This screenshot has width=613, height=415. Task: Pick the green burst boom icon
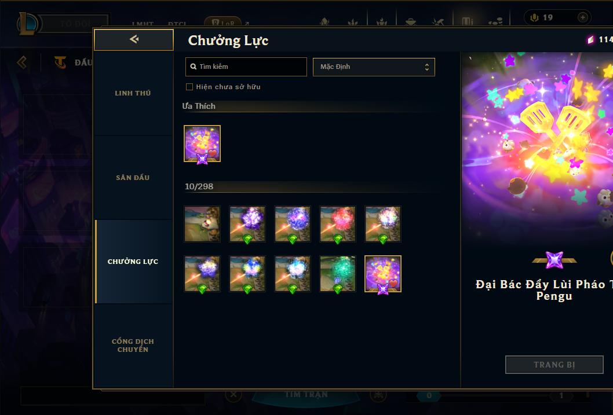point(338,274)
